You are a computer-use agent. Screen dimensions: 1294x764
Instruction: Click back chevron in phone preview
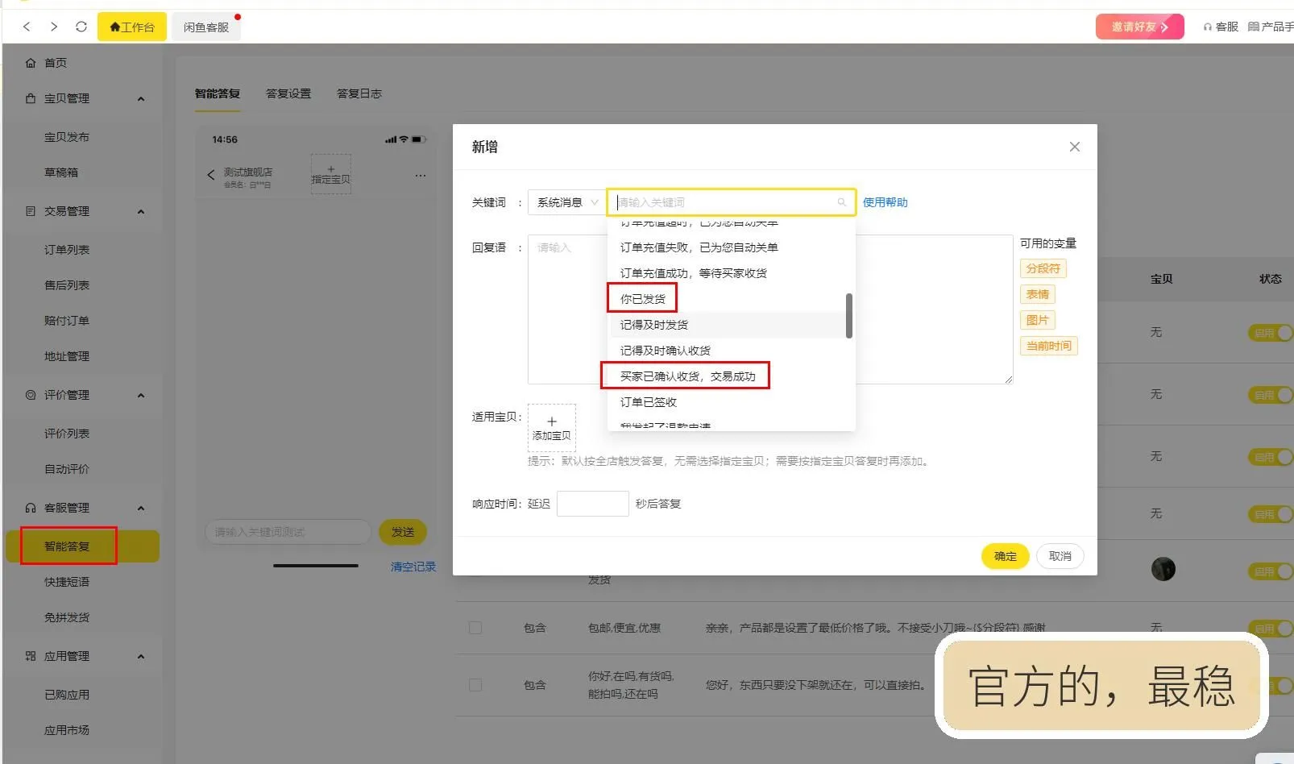tap(211, 175)
